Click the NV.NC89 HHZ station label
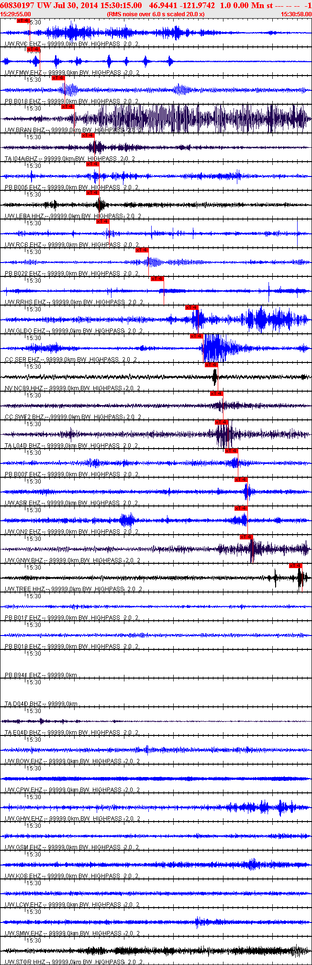 click(x=24, y=388)
